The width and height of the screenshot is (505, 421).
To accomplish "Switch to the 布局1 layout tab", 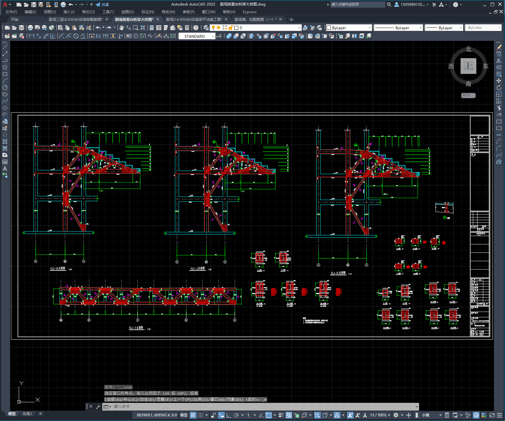I will point(27,414).
